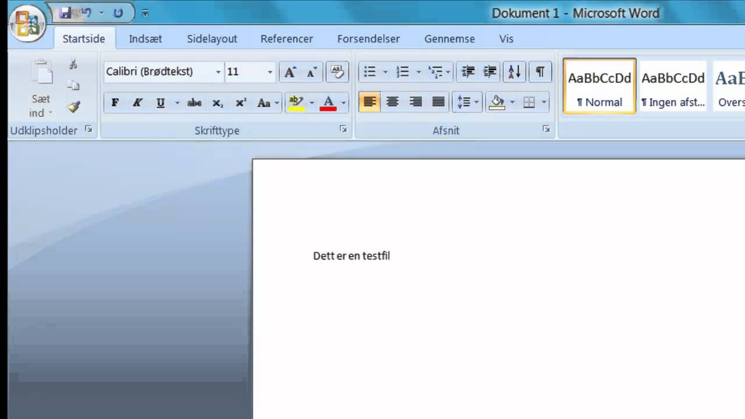Apply the Normal style

pyautogui.click(x=599, y=86)
